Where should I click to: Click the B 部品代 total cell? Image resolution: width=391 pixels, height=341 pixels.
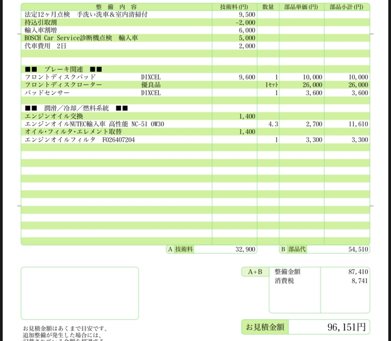pos(294,249)
